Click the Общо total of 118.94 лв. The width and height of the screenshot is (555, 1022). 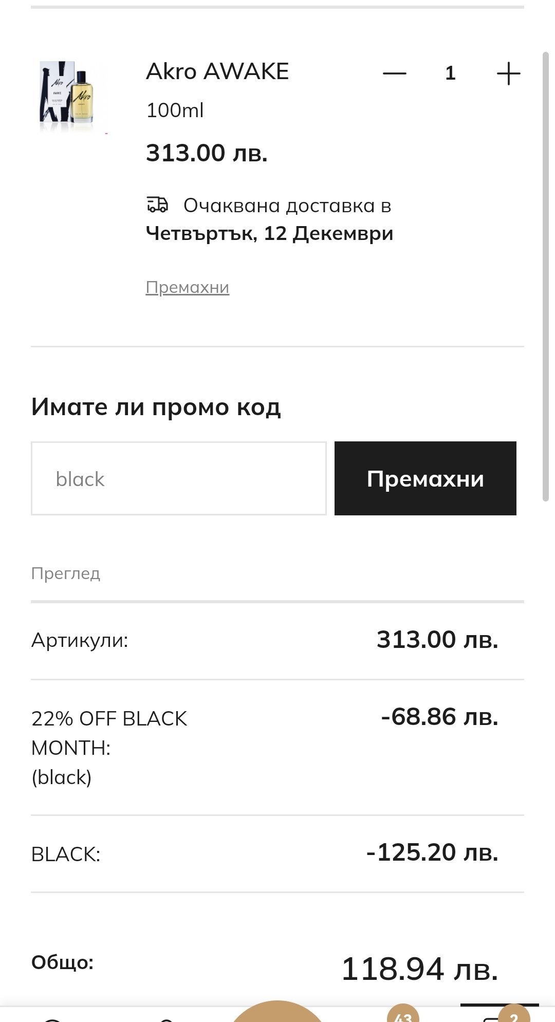[x=419, y=969]
